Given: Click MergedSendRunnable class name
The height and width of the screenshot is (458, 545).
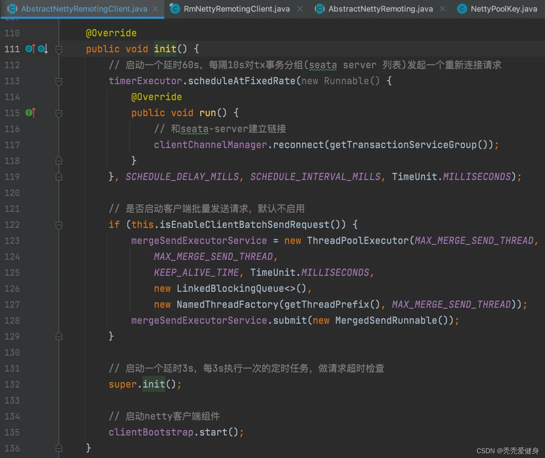Looking at the screenshot, I should pyautogui.click(x=386, y=320).
